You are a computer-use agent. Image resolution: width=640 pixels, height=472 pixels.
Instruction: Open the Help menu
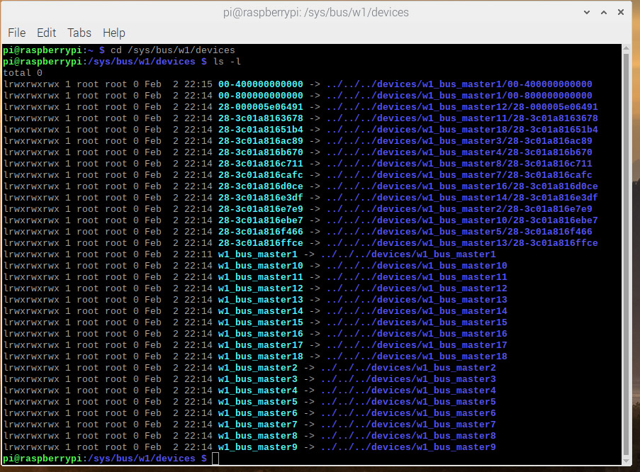click(113, 33)
